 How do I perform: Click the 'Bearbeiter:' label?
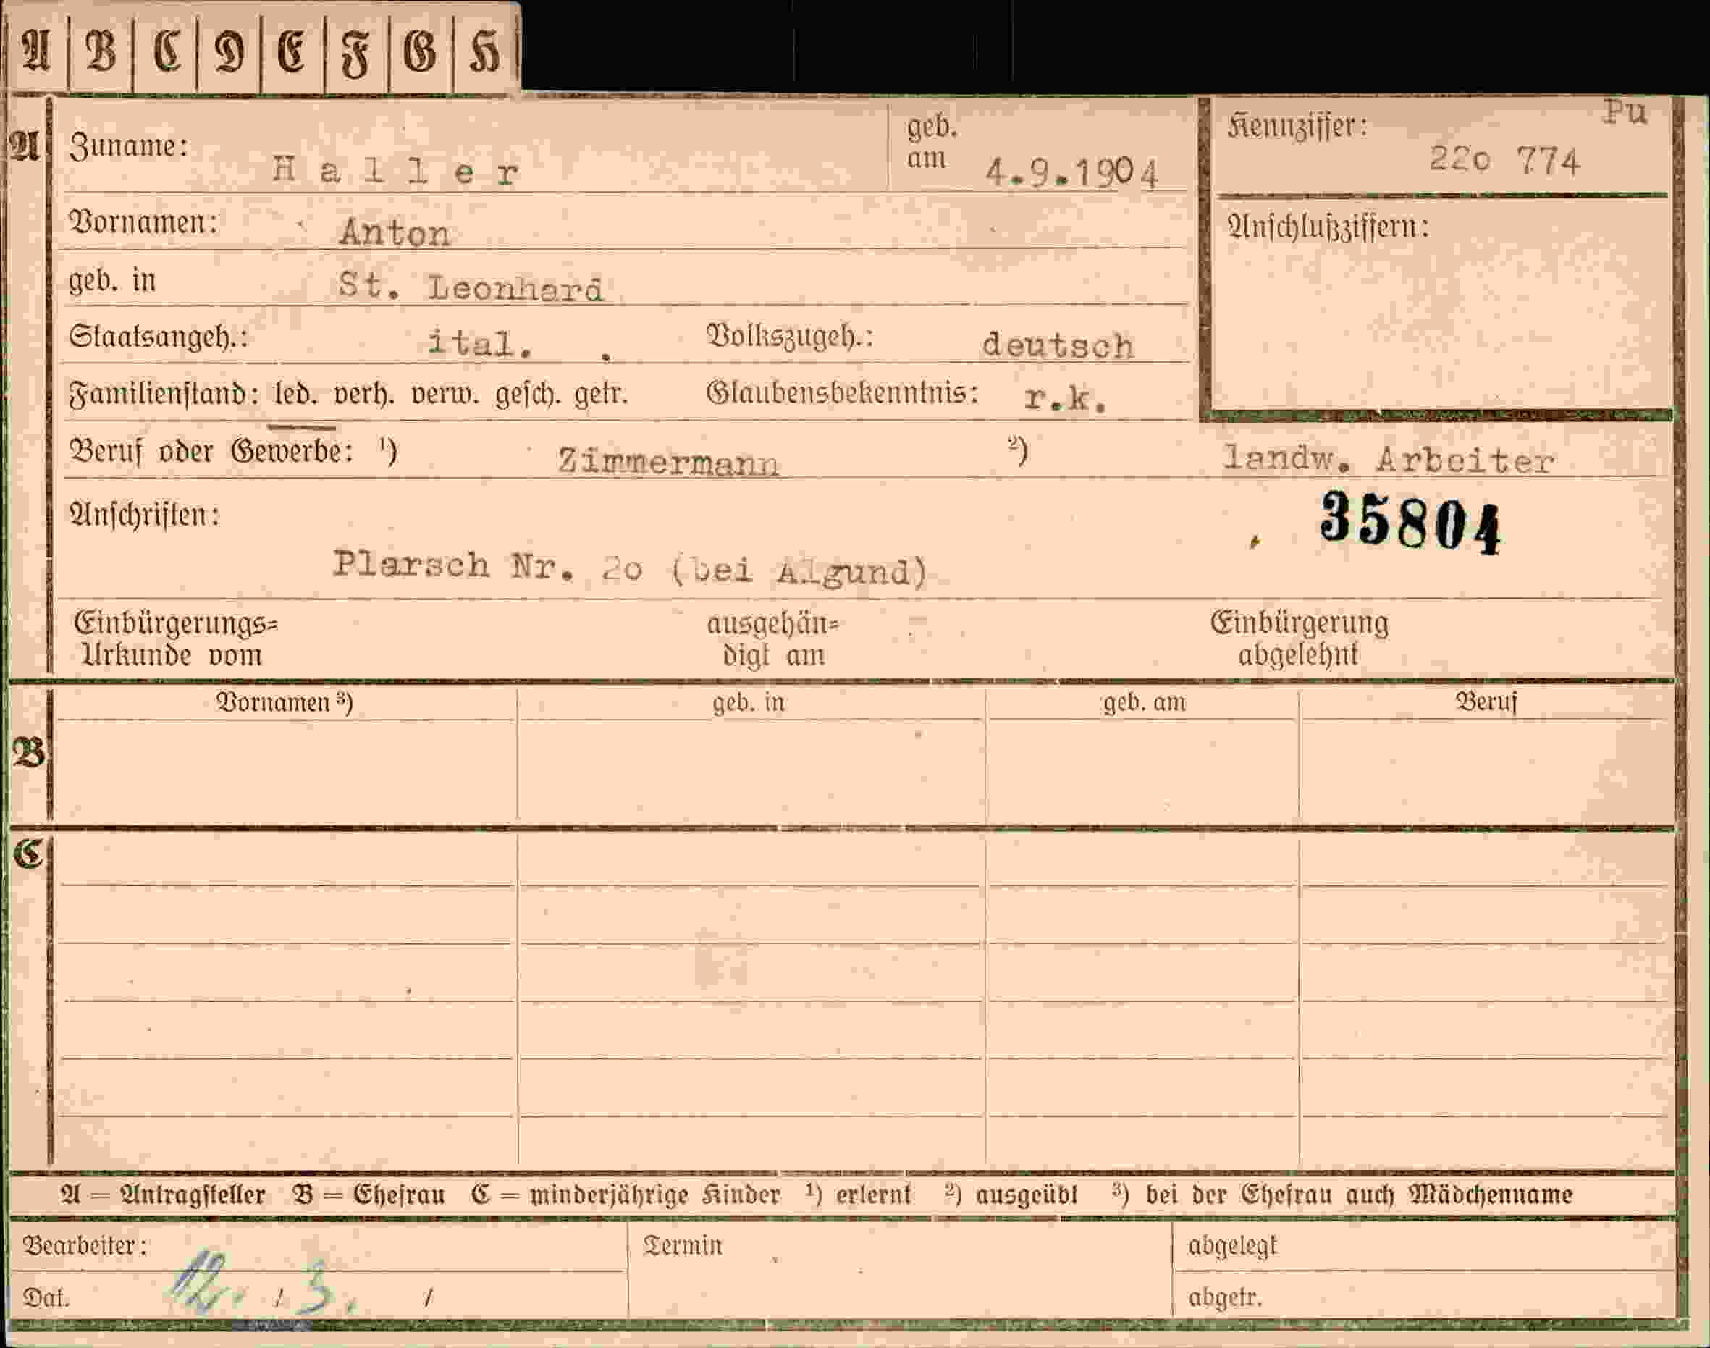coord(85,1245)
